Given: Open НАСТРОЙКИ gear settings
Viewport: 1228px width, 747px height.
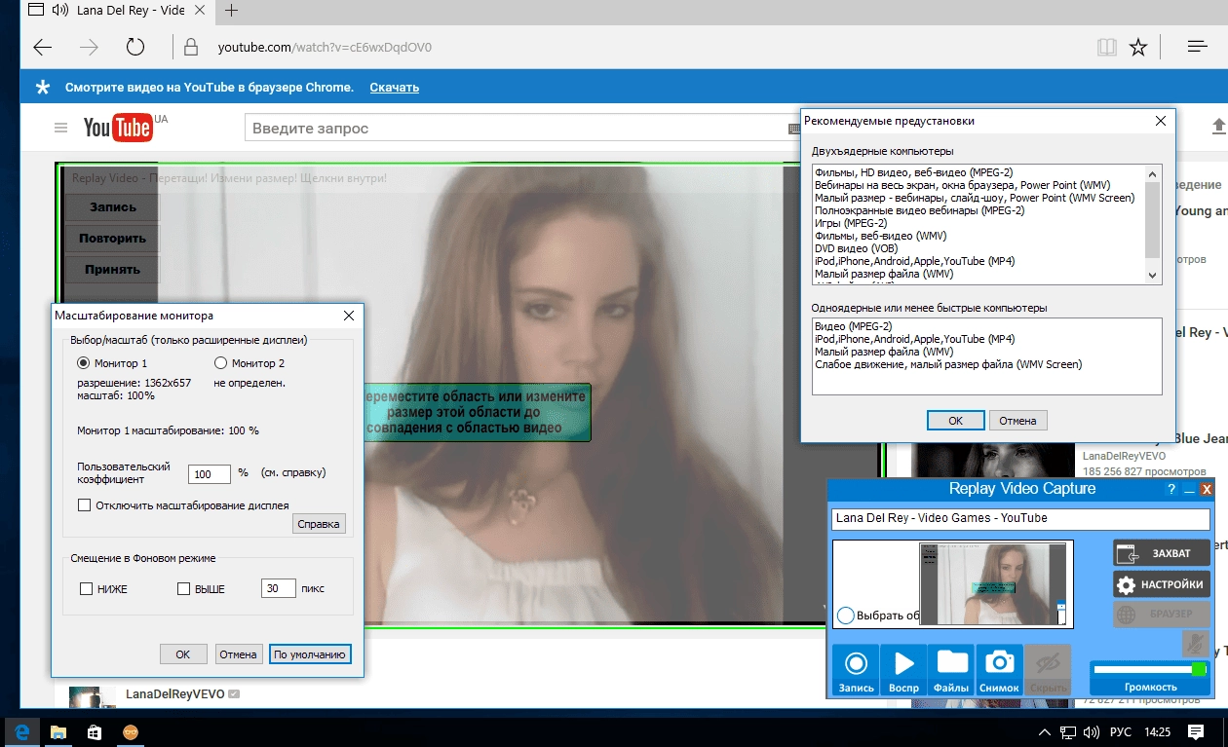Looking at the screenshot, I should (x=1162, y=584).
